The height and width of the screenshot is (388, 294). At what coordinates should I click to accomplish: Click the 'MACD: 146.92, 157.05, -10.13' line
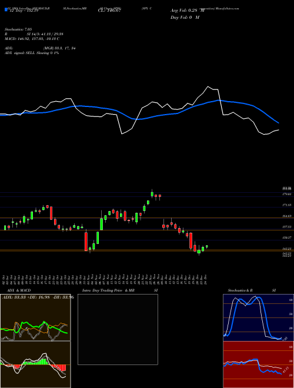tap(32, 39)
